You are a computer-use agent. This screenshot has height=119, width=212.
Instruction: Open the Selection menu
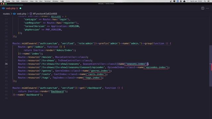click(25, 1)
